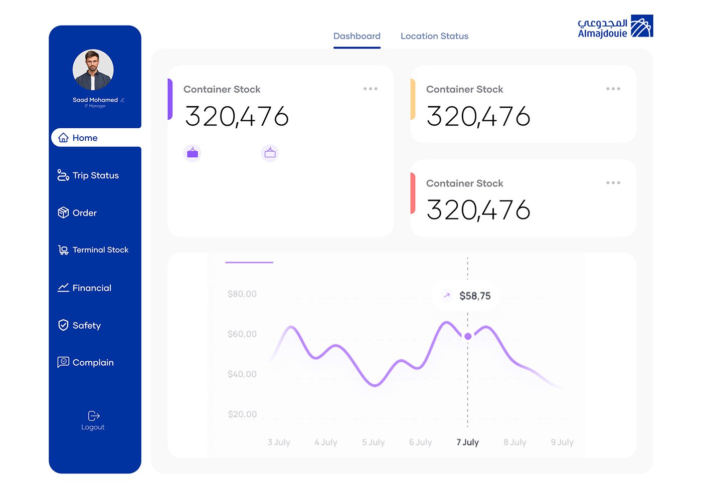The image size is (702, 499).
Task: Select the Safety shield icon
Action: [63, 325]
